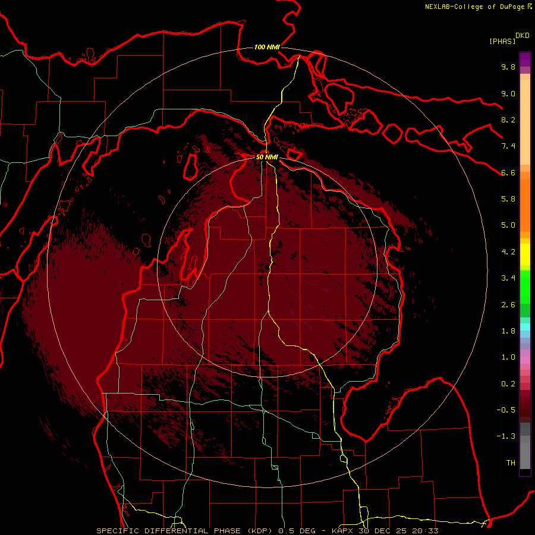The height and width of the screenshot is (535, 535).
Task: Click the TH threshold label
Action: tap(511, 463)
